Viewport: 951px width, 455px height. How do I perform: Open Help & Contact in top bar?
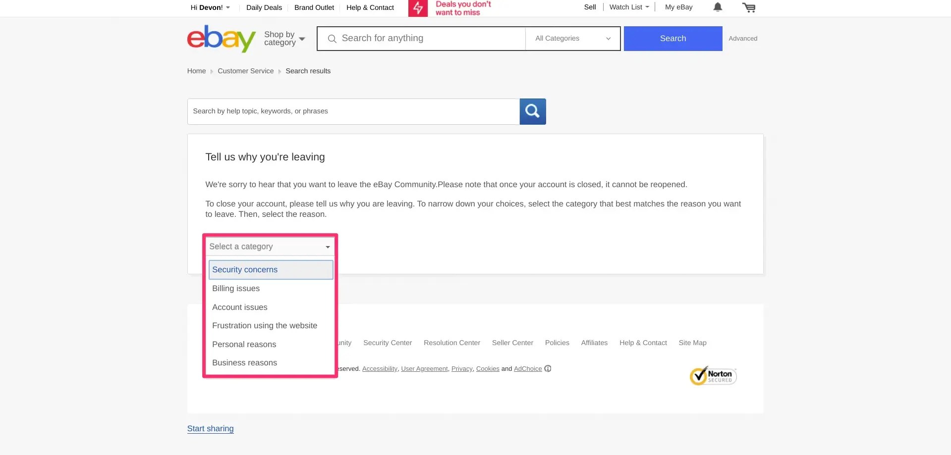point(370,7)
